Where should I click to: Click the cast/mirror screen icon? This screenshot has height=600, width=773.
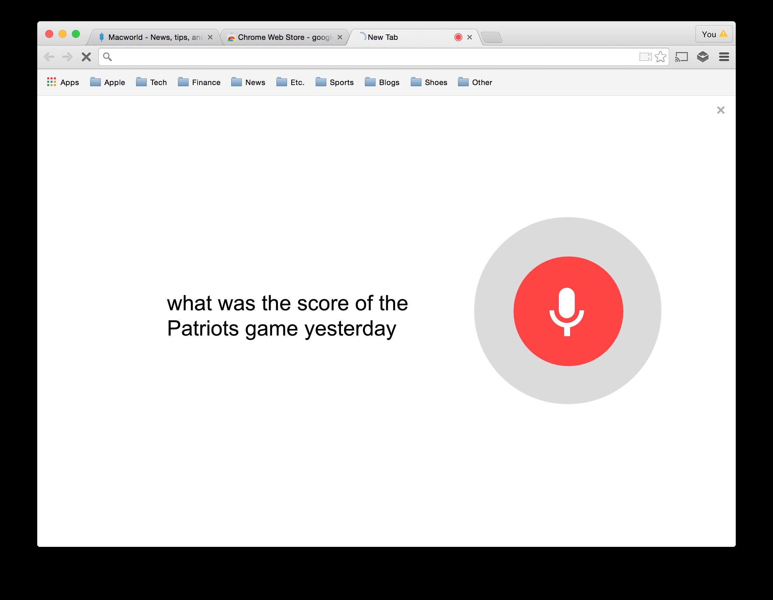coord(683,56)
